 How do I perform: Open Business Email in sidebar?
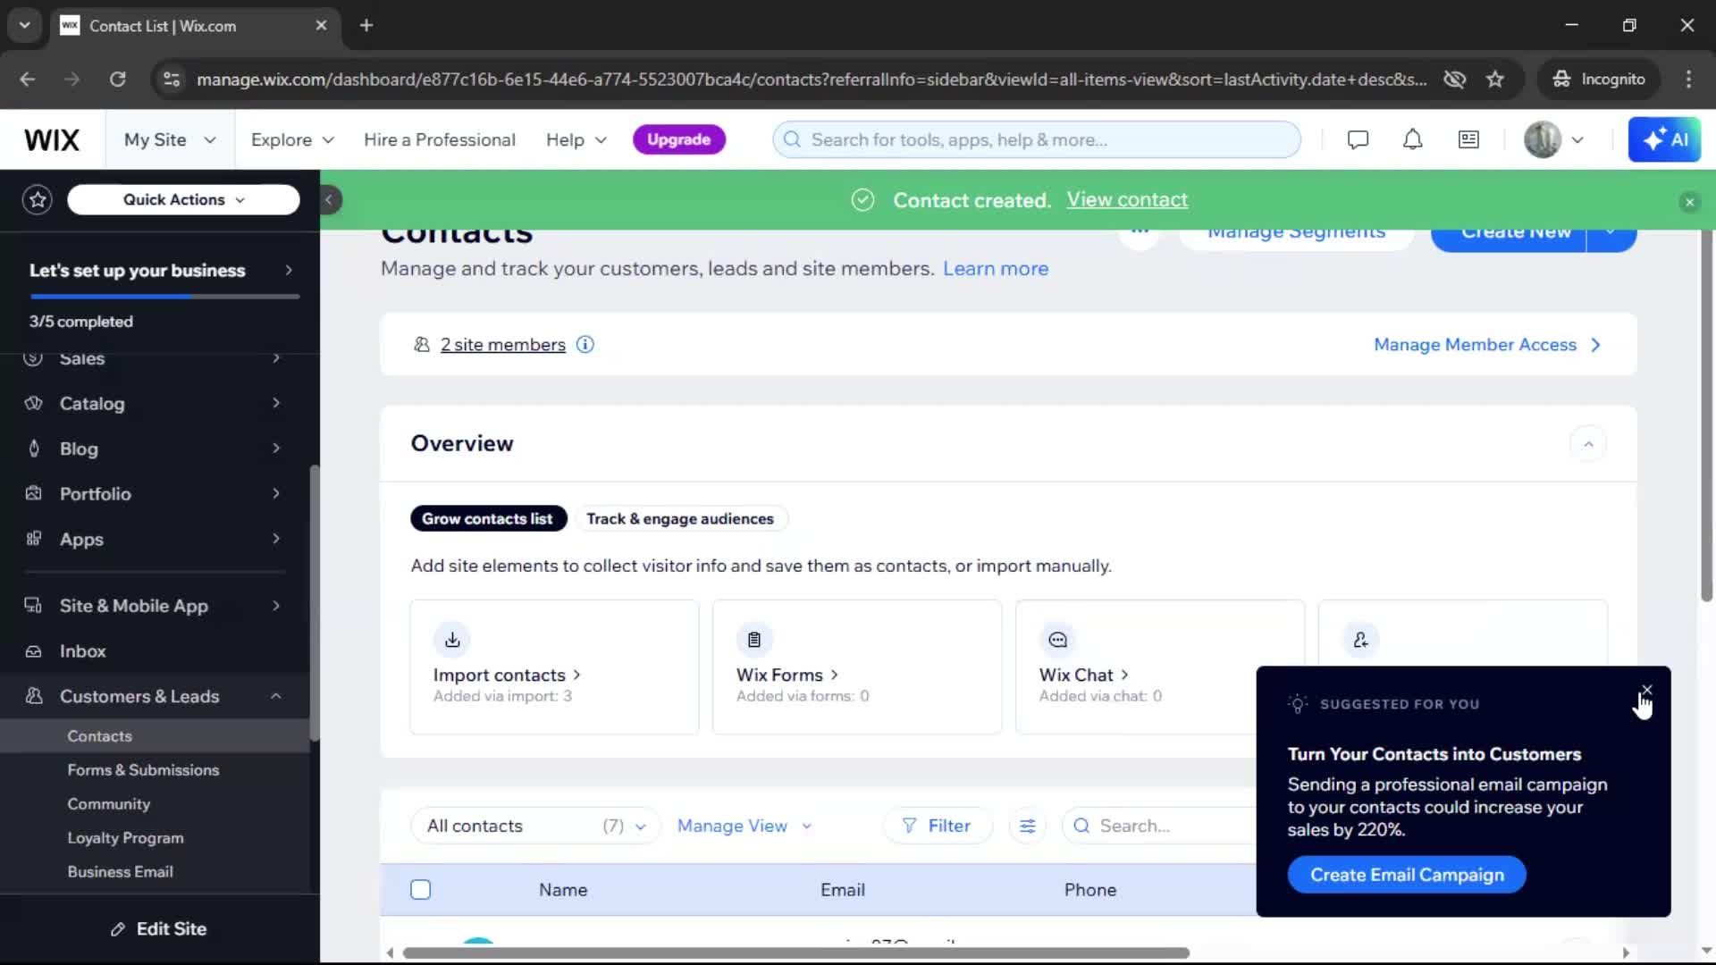[120, 872]
